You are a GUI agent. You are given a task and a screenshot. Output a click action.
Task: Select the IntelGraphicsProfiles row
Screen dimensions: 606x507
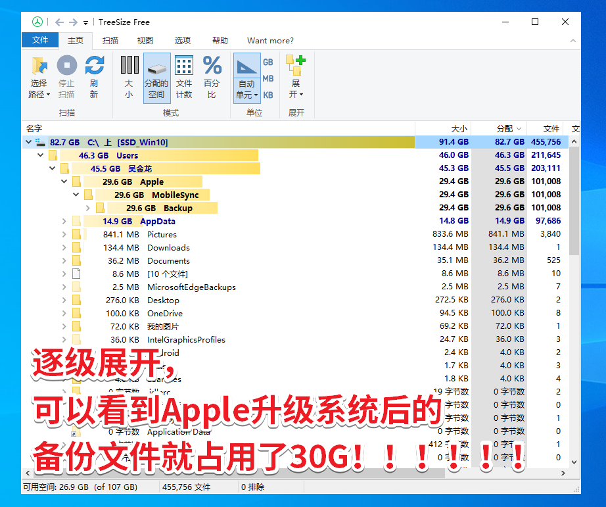pos(295,339)
